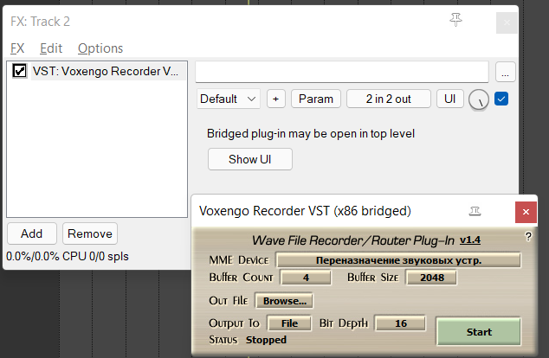Close the Voxengo Recorder VST window
The width and height of the screenshot is (549, 358).
pyautogui.click(x=525, y=211)
